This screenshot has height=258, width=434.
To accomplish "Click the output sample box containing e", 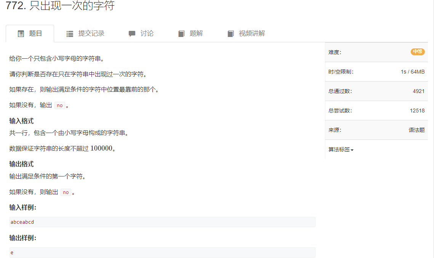I will point(162,252).
